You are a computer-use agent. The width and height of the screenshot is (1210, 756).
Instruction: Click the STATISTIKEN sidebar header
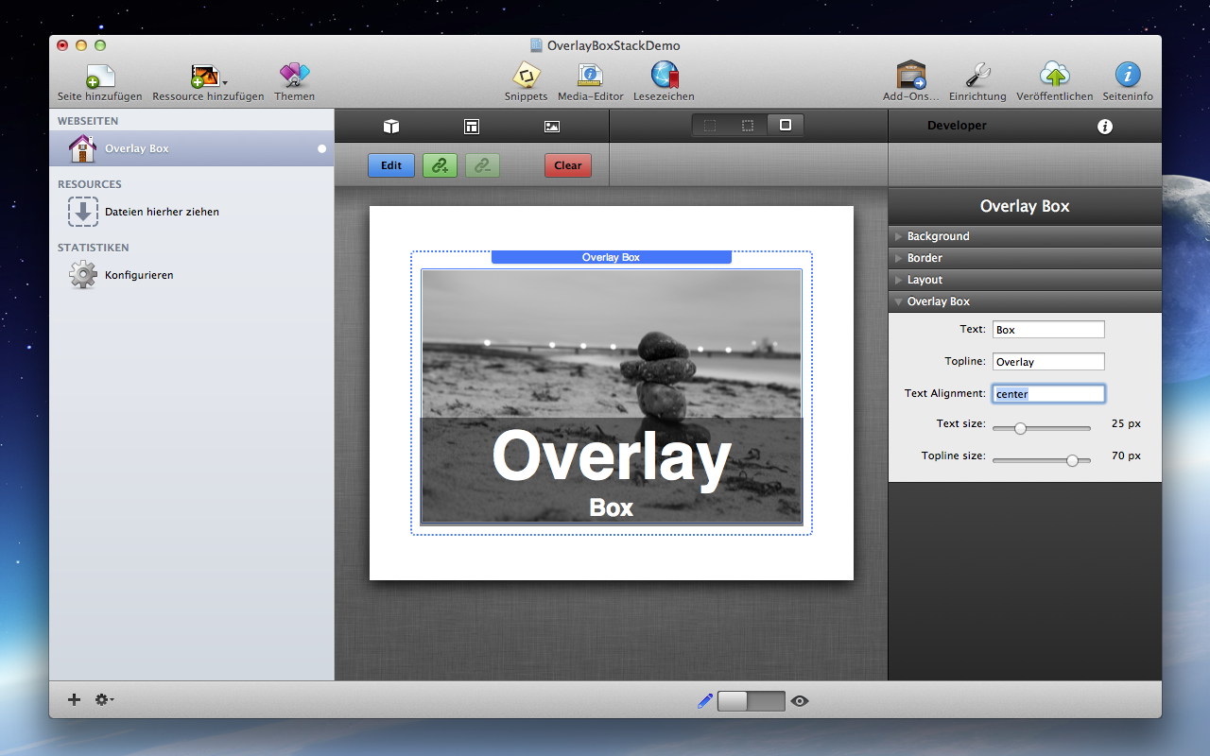tap(94, 248)
